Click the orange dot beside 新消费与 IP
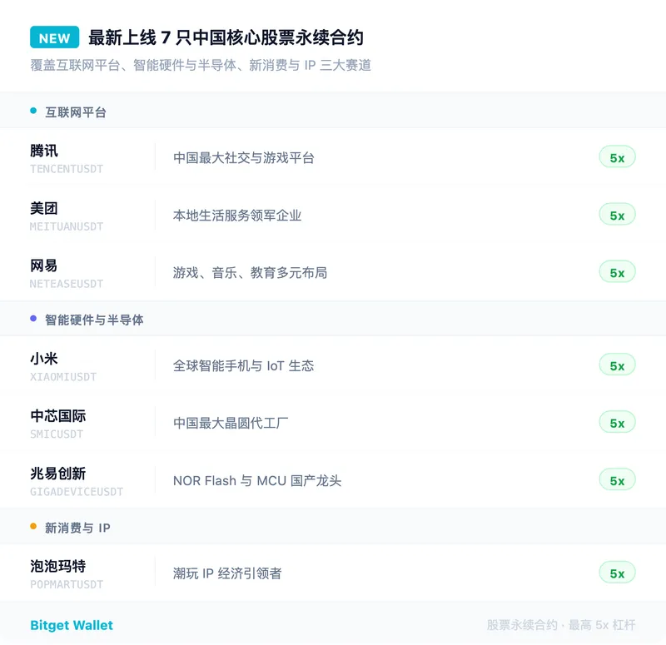Screen dimensions: 666x645 (x=33, y=526)
